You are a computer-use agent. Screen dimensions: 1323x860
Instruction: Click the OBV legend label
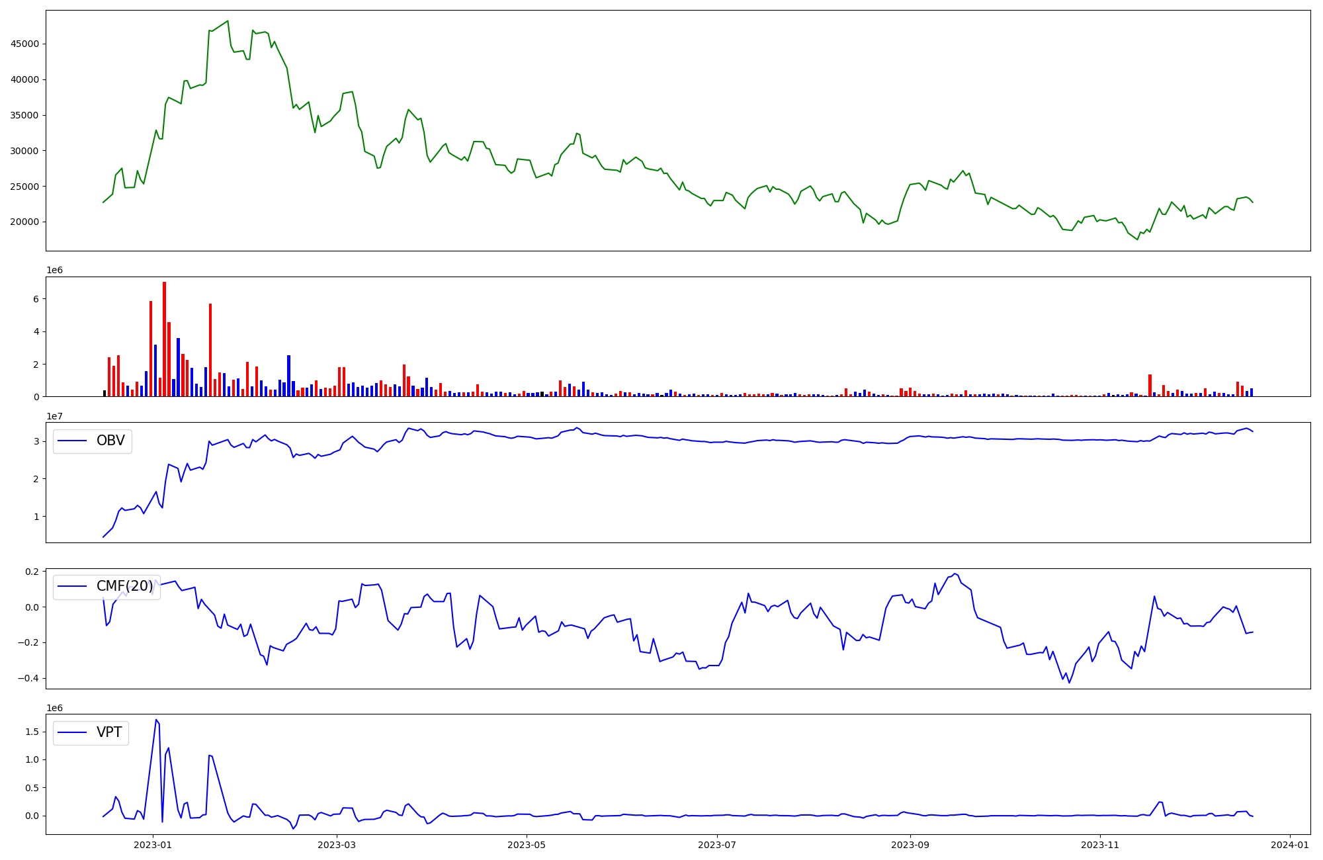(x=110, y=441)
